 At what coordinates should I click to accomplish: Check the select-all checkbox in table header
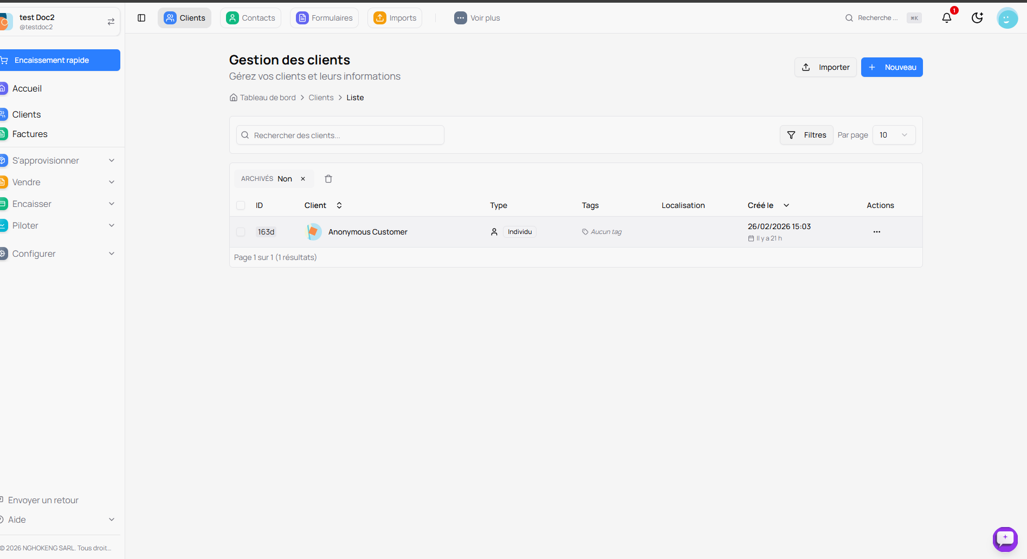241,205
